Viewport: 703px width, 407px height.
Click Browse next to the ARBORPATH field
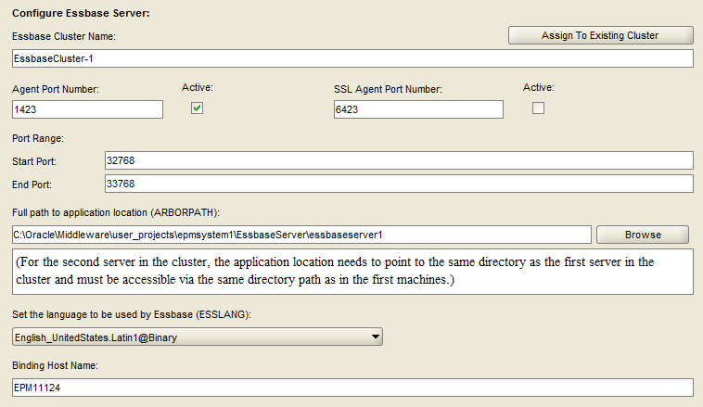[x=643, y=235]
